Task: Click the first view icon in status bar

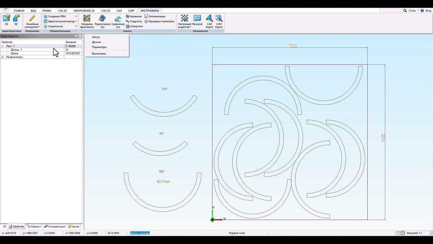Action: 398,233
